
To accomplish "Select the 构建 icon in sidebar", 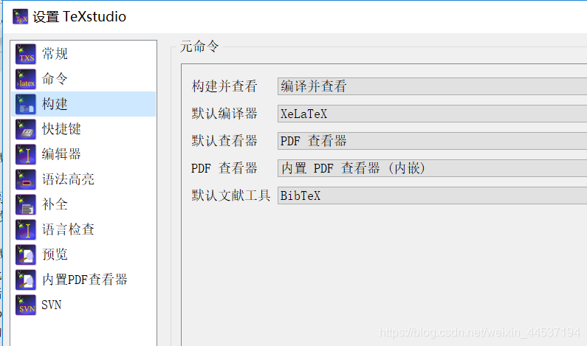I will click(26, 104).
